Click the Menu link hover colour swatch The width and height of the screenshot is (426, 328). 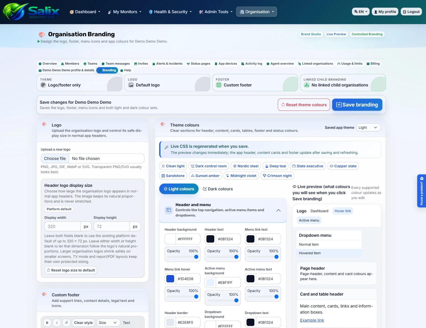[170, 279]
